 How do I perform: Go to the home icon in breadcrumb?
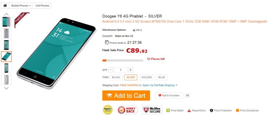[x=5, y=6]
